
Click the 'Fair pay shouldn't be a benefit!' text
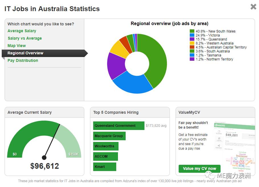193,125
